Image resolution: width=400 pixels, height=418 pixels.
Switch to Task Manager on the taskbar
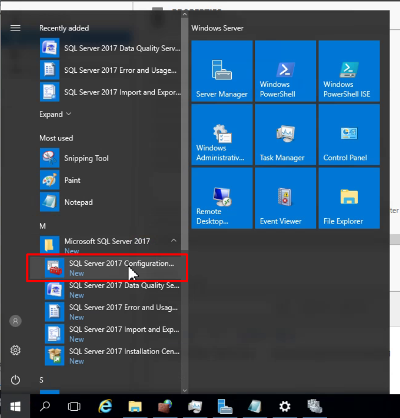(x=195, y=406)
